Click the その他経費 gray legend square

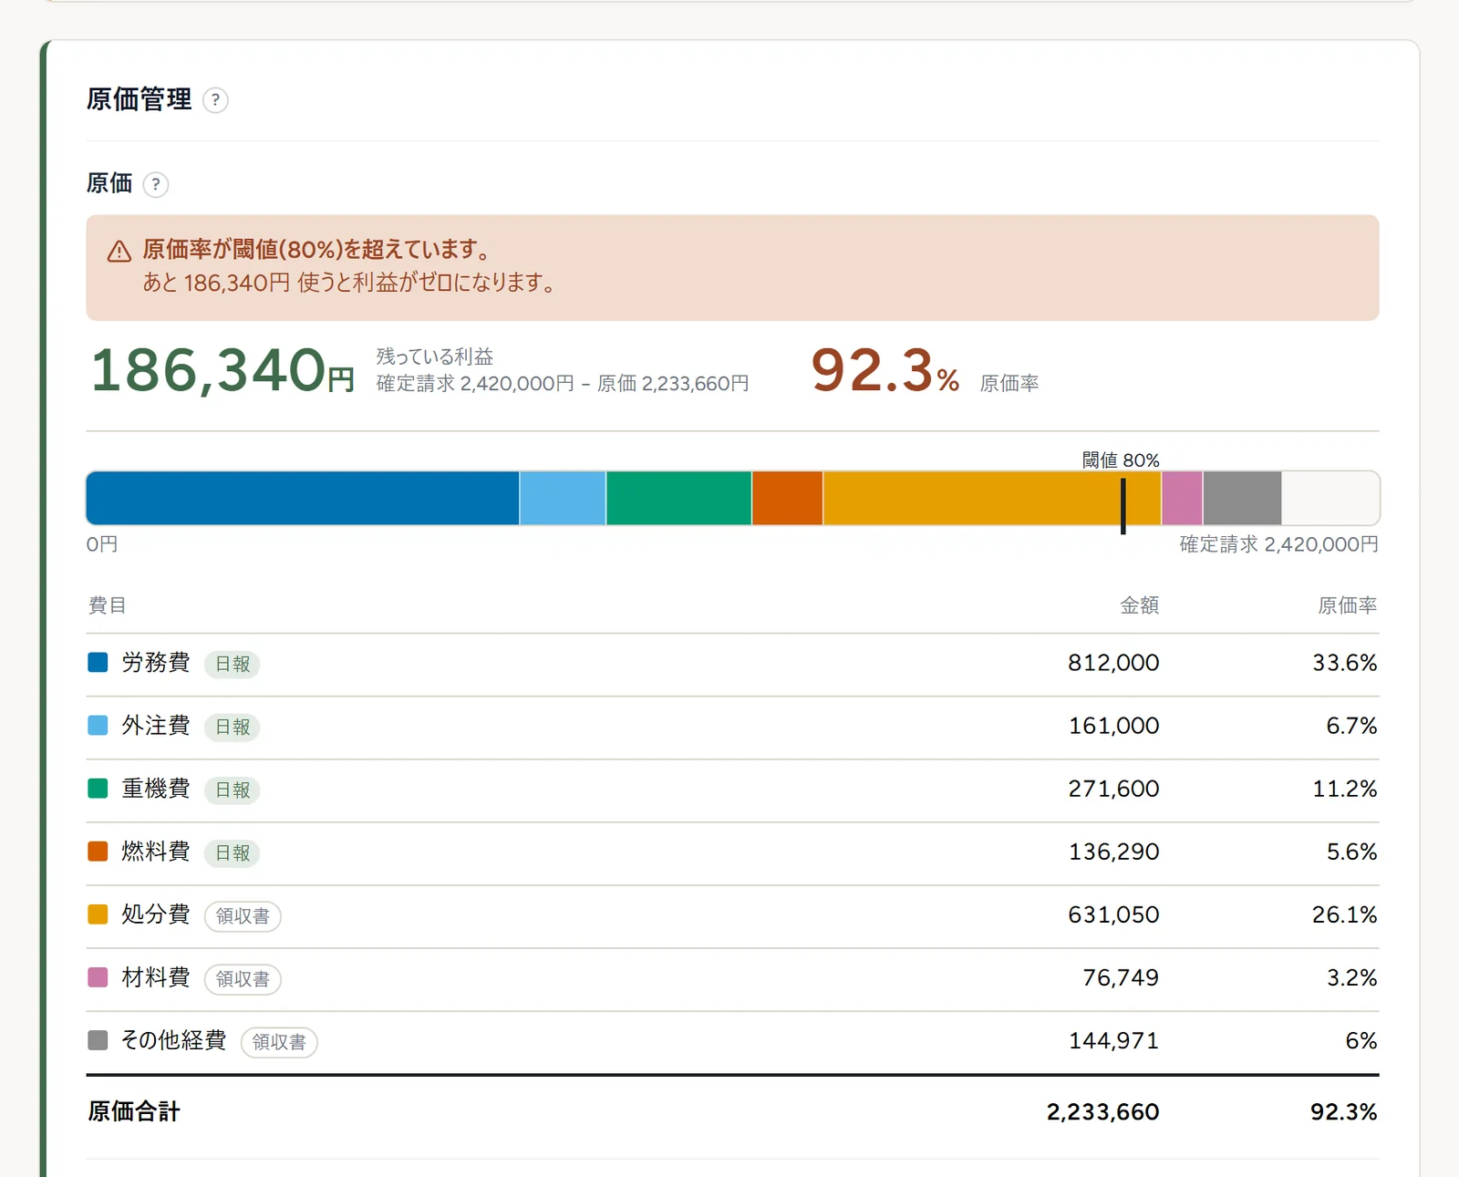coord(98,1040)
